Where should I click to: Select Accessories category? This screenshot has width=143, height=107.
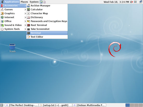(13, 6)
